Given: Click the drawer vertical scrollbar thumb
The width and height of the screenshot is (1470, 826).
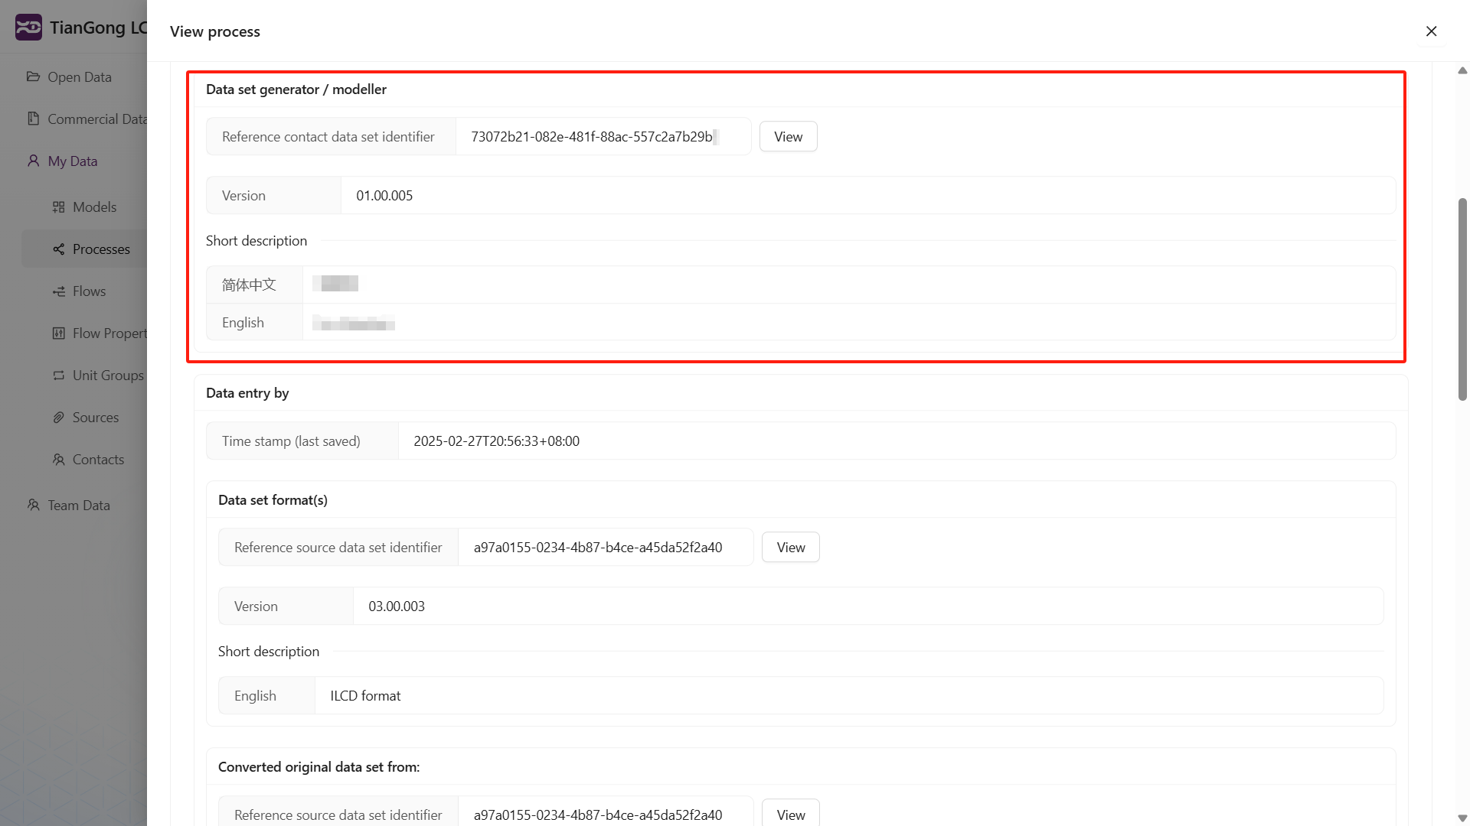Looking at the screenshot, I should (1462, 298).
